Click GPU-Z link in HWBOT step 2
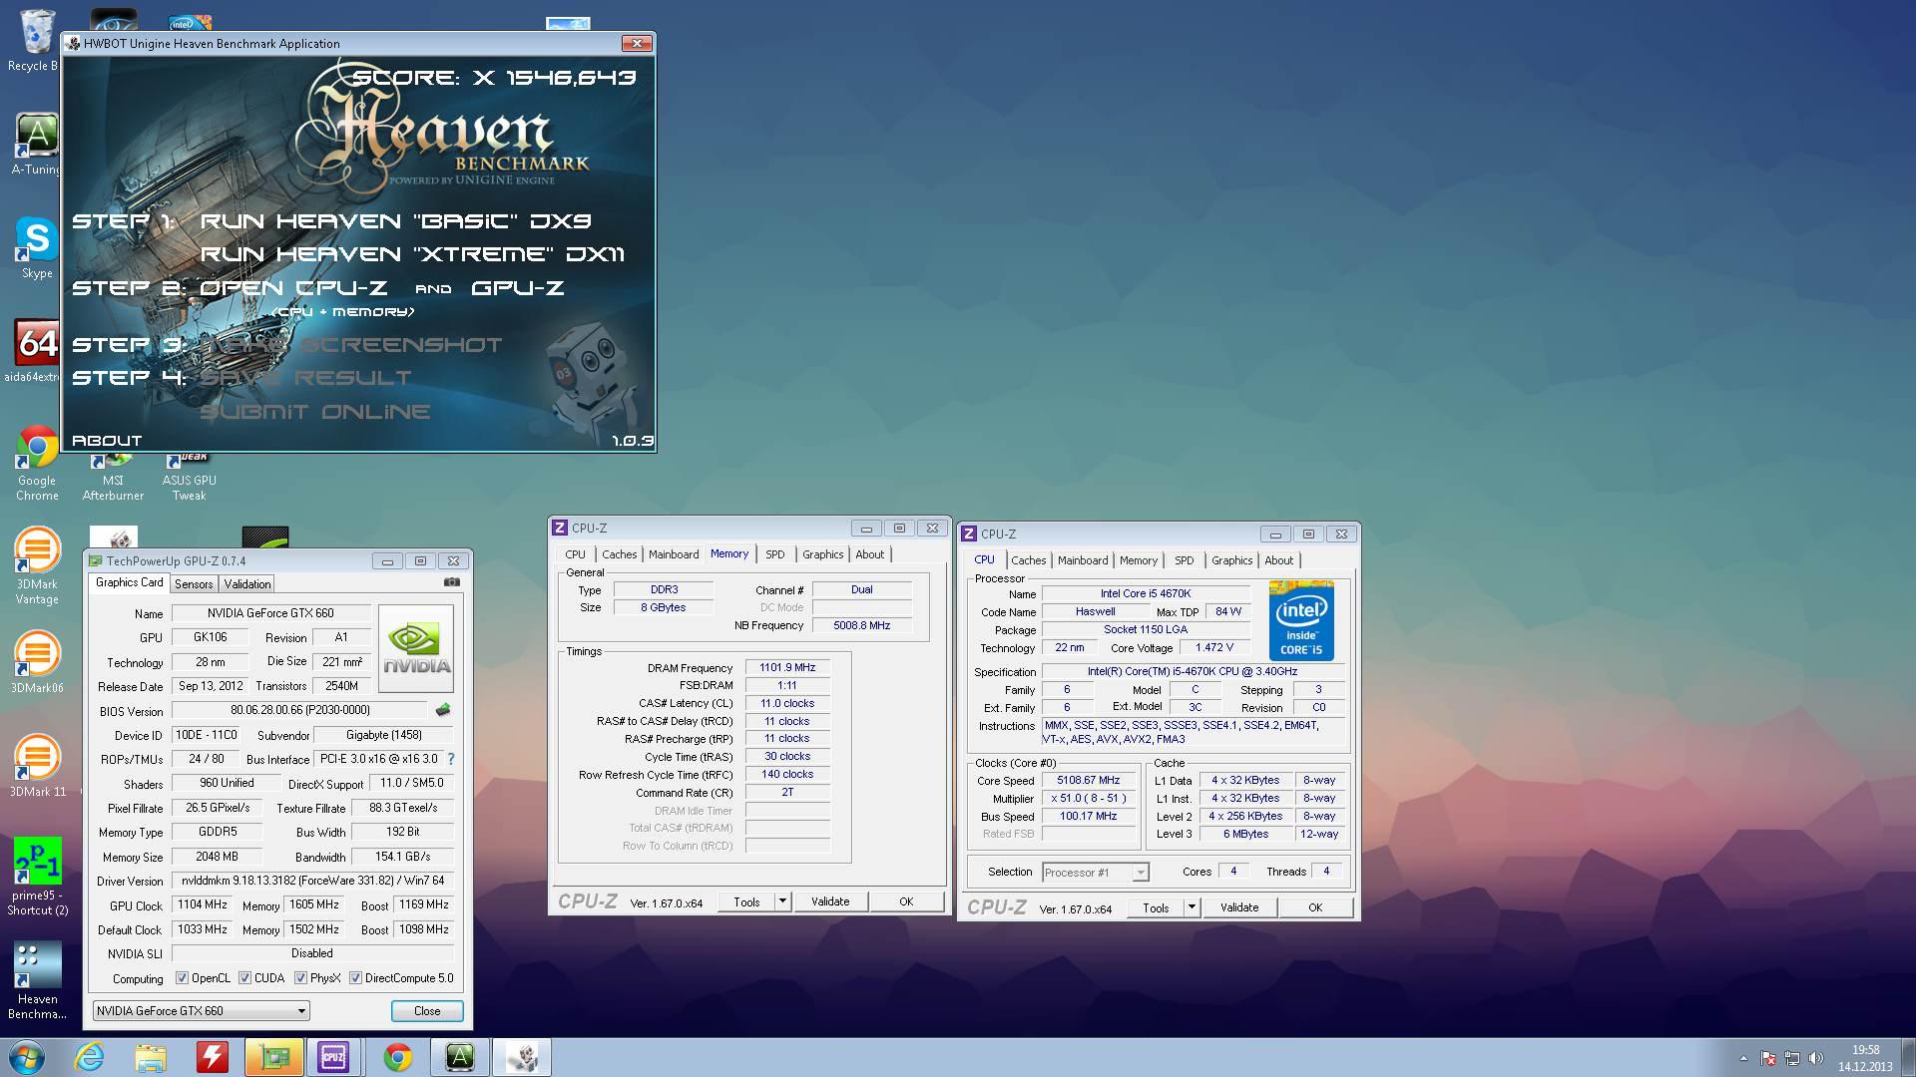 pyautogui.click(x=517, y=288)
